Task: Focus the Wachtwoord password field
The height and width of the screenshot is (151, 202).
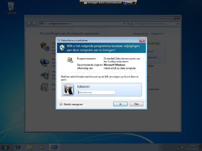Action: point(96,92)
